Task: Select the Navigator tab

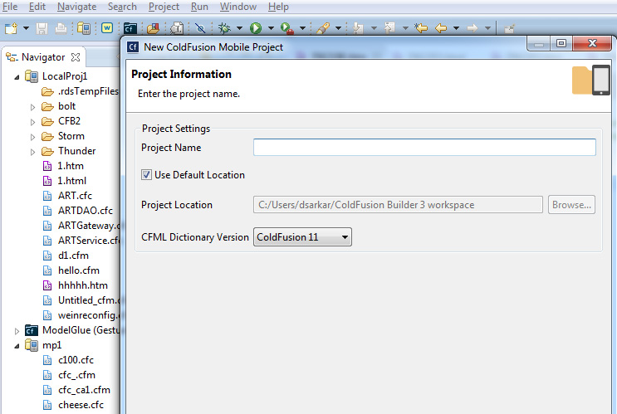Action: tap(42, 57)
